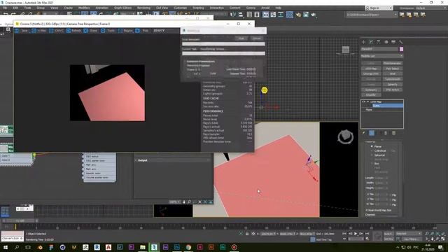The image size is (448, 252).
Task: Open the Schematic View icon
Action: tap(281, 15)
